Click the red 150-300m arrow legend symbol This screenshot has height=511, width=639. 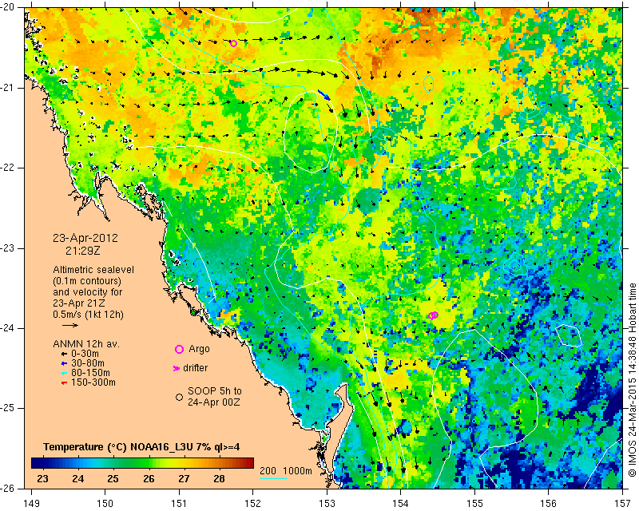[64, 383]
